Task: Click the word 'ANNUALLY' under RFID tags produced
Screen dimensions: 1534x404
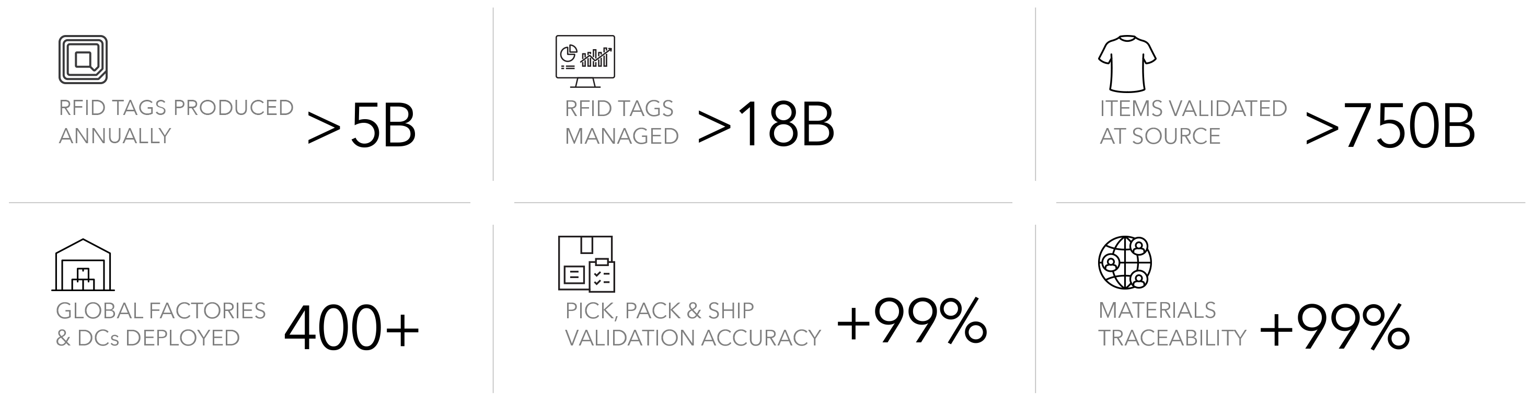Action: pyautogui.click(x=115, y=136)
